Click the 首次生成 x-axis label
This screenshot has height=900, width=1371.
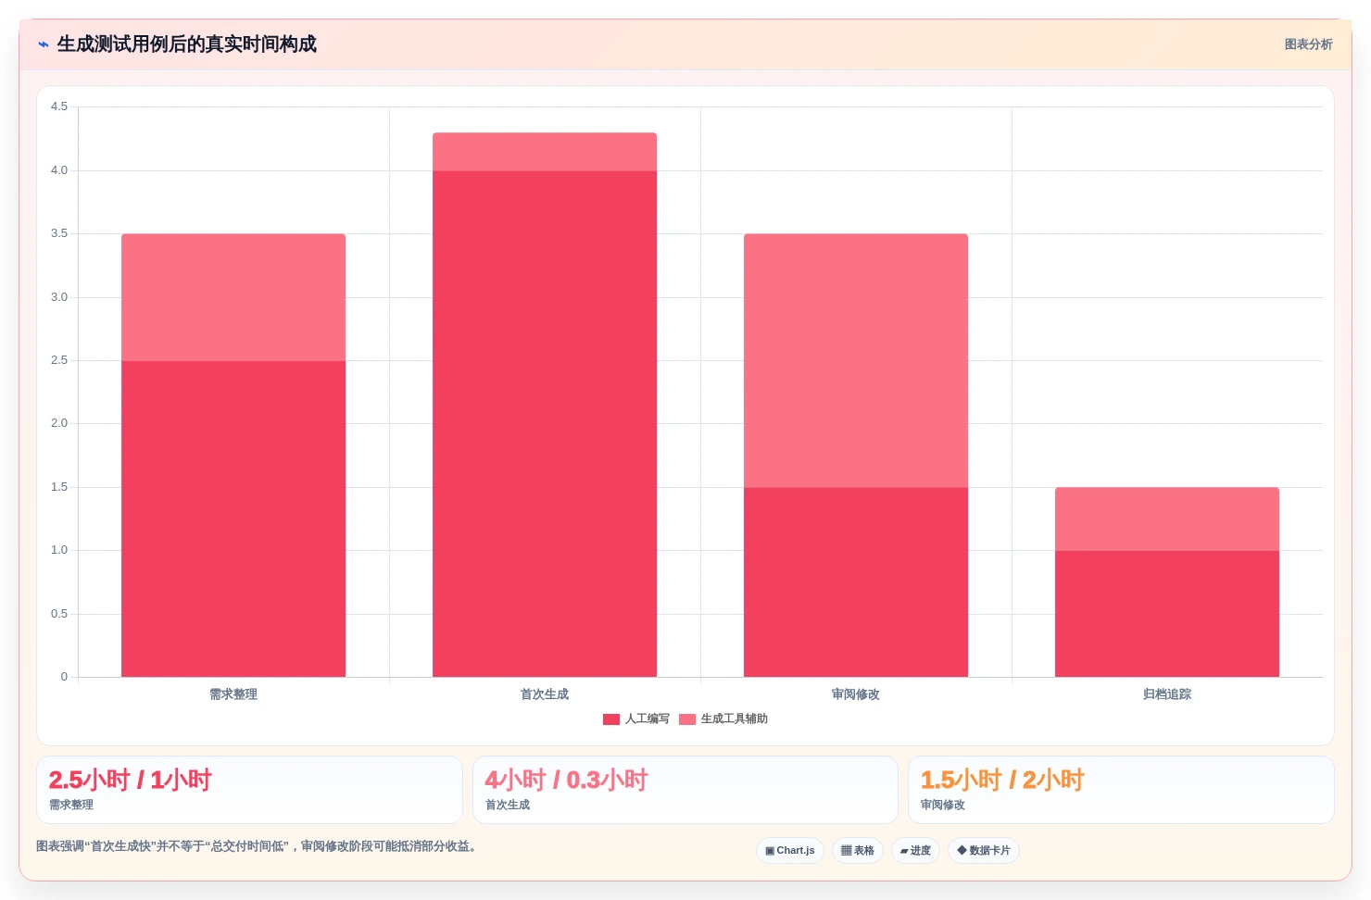545,694
